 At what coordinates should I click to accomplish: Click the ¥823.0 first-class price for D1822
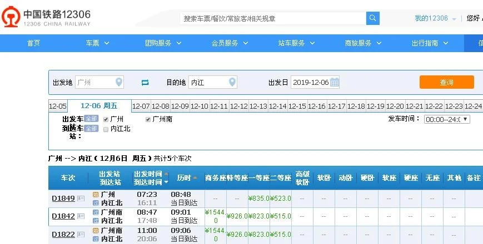(x=259, y=235)
